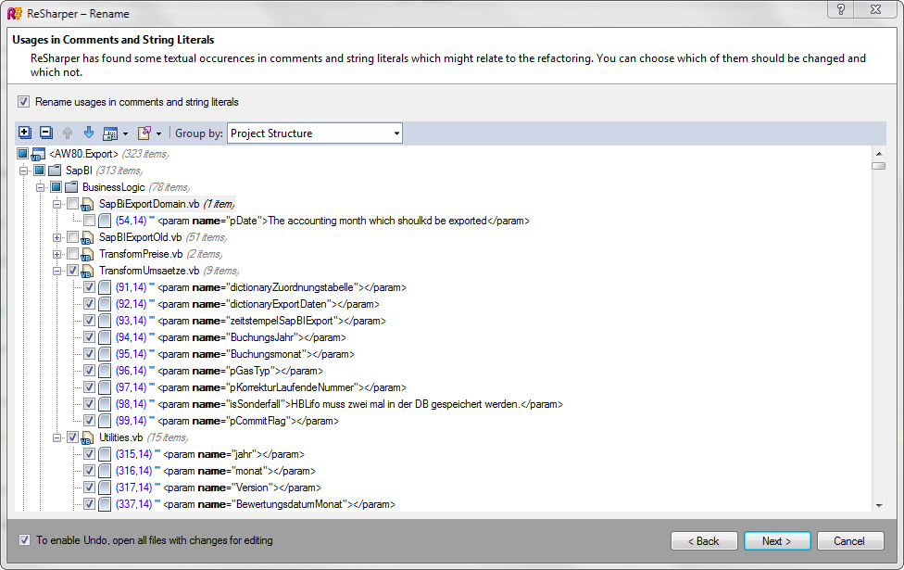The image size is (904, 570).
Task: Select the pKorrekturLaufendeNummer param row
Action: (260, 387)
